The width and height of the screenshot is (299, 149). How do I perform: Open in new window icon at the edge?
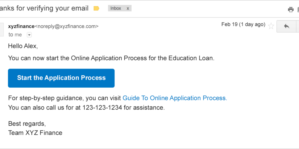tap(298, 9)
